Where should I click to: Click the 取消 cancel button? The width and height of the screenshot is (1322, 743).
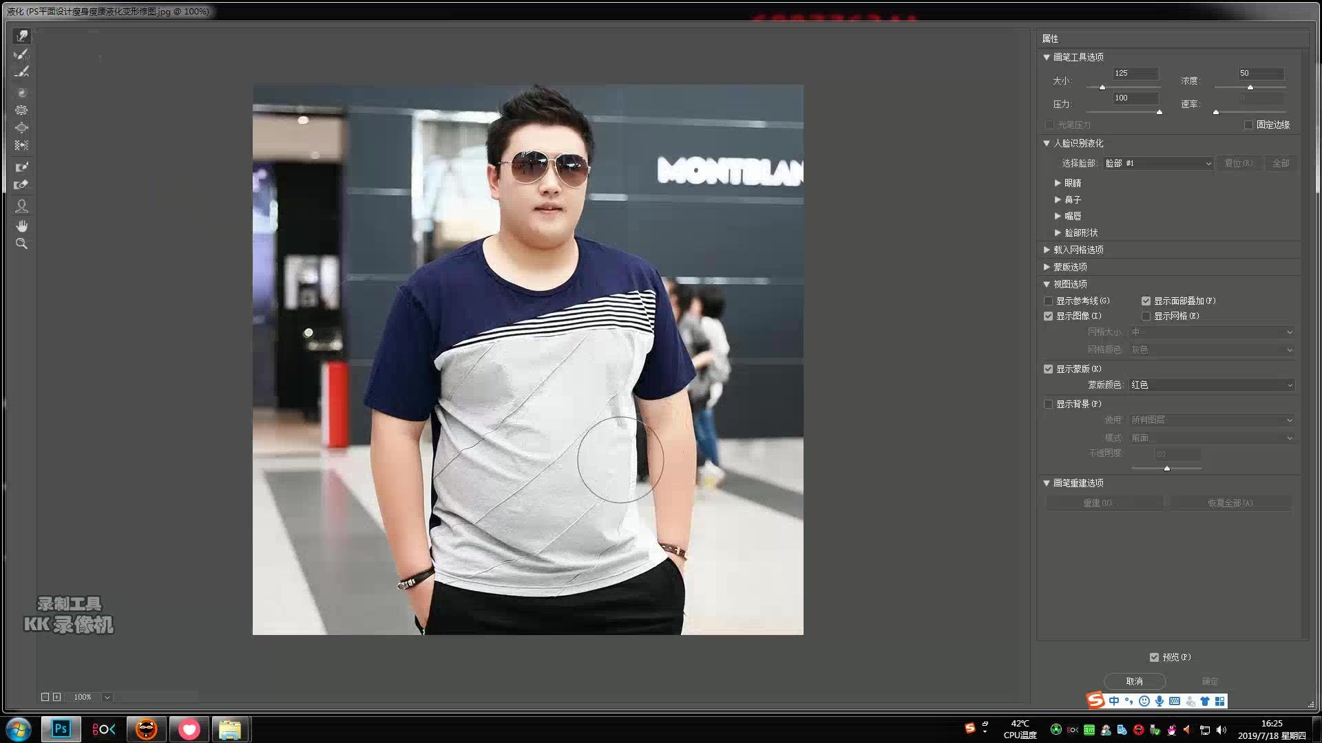pyautogui.click(x=1134, y=681)
